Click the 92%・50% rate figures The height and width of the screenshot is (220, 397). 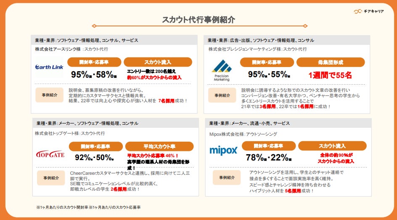point(95,158)
